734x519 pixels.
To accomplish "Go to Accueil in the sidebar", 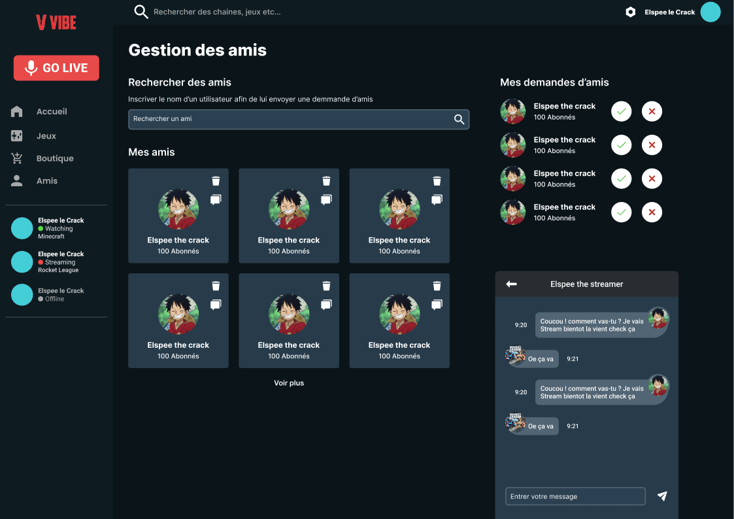I will pyautogui.click(x=39, y=111).
